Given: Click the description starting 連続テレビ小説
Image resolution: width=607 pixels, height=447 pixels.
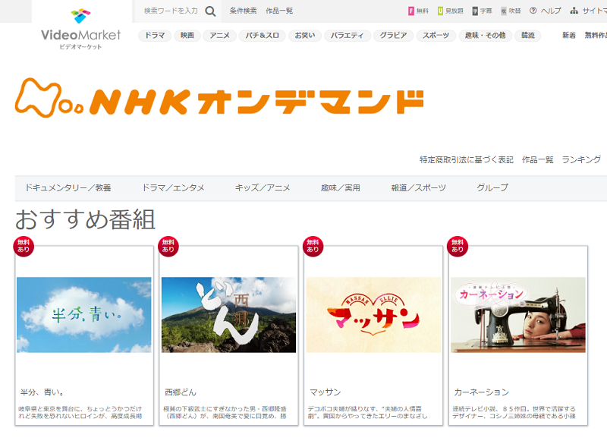Looking at the screenshot, I should point(514,413).
